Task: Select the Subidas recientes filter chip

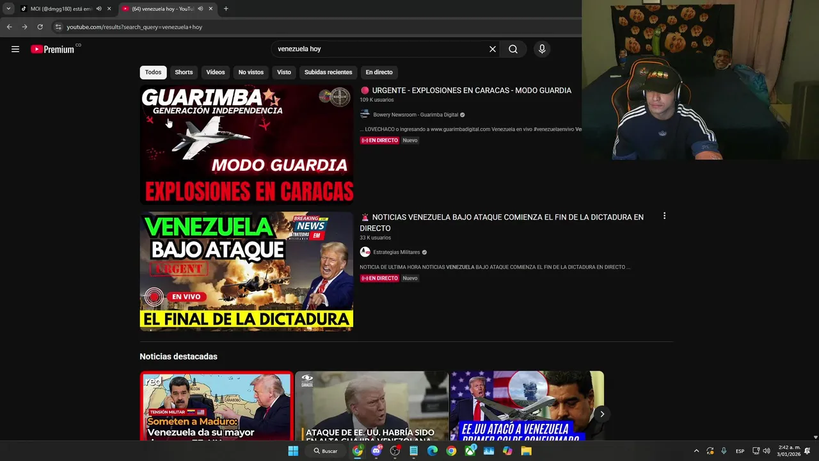Action: [328, 72]
